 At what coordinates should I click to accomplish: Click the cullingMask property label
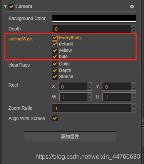(x=20, y=39)
